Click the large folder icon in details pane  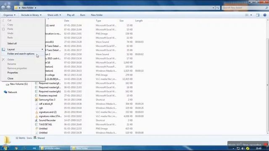[7, 140]
